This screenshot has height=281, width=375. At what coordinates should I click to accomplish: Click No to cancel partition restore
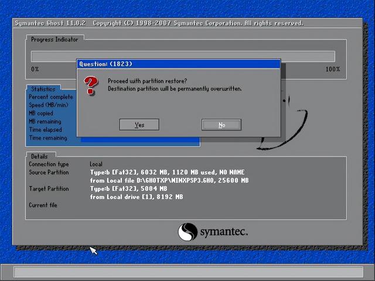click(221, 125)
